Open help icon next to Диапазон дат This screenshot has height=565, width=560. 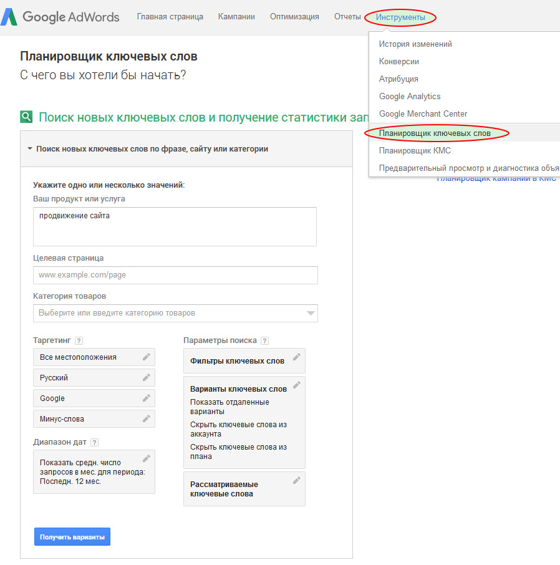(94, 443)
